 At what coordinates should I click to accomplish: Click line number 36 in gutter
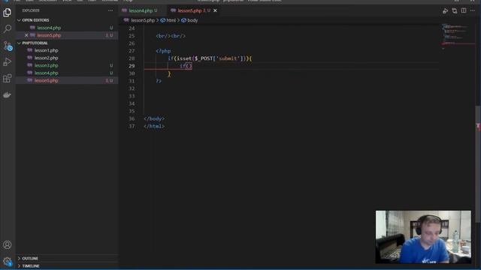pos(132,118)
